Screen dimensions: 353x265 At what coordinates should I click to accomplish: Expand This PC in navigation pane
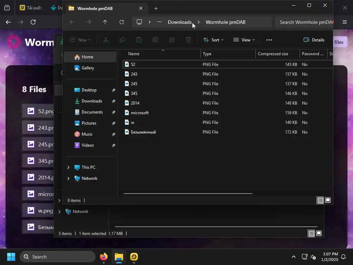click(x=69, y=167)
